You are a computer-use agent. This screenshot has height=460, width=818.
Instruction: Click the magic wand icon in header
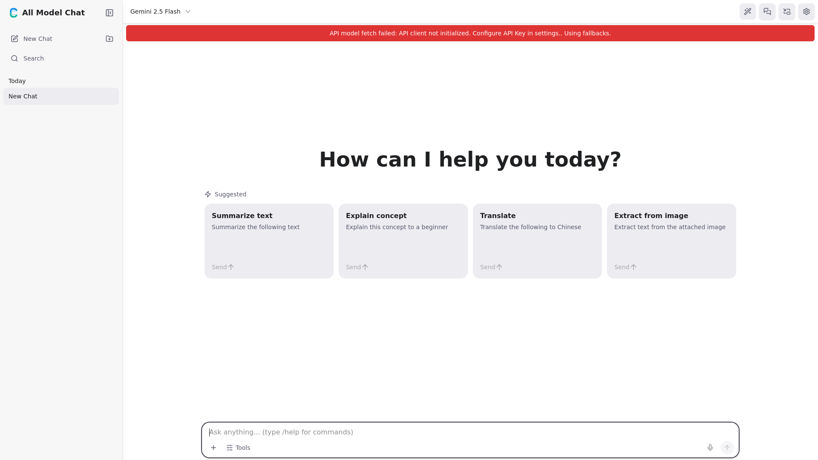[748, 11]
